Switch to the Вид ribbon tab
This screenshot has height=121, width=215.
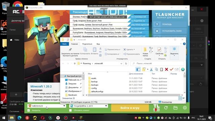point(98,44)
